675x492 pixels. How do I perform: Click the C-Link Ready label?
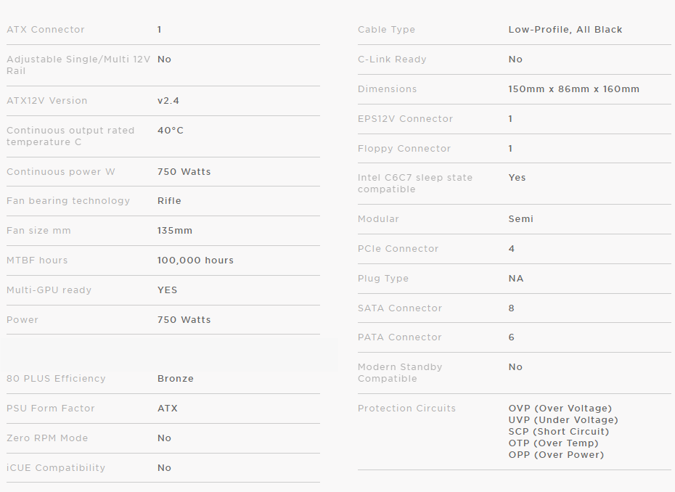392,60
